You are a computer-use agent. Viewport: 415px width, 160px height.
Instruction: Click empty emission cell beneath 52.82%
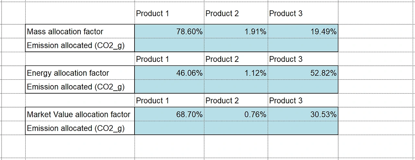303,87
